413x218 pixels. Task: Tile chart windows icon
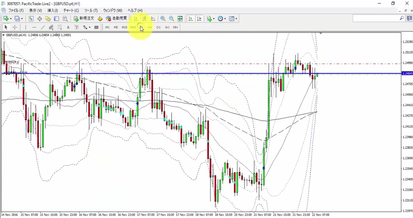(180, 19)
